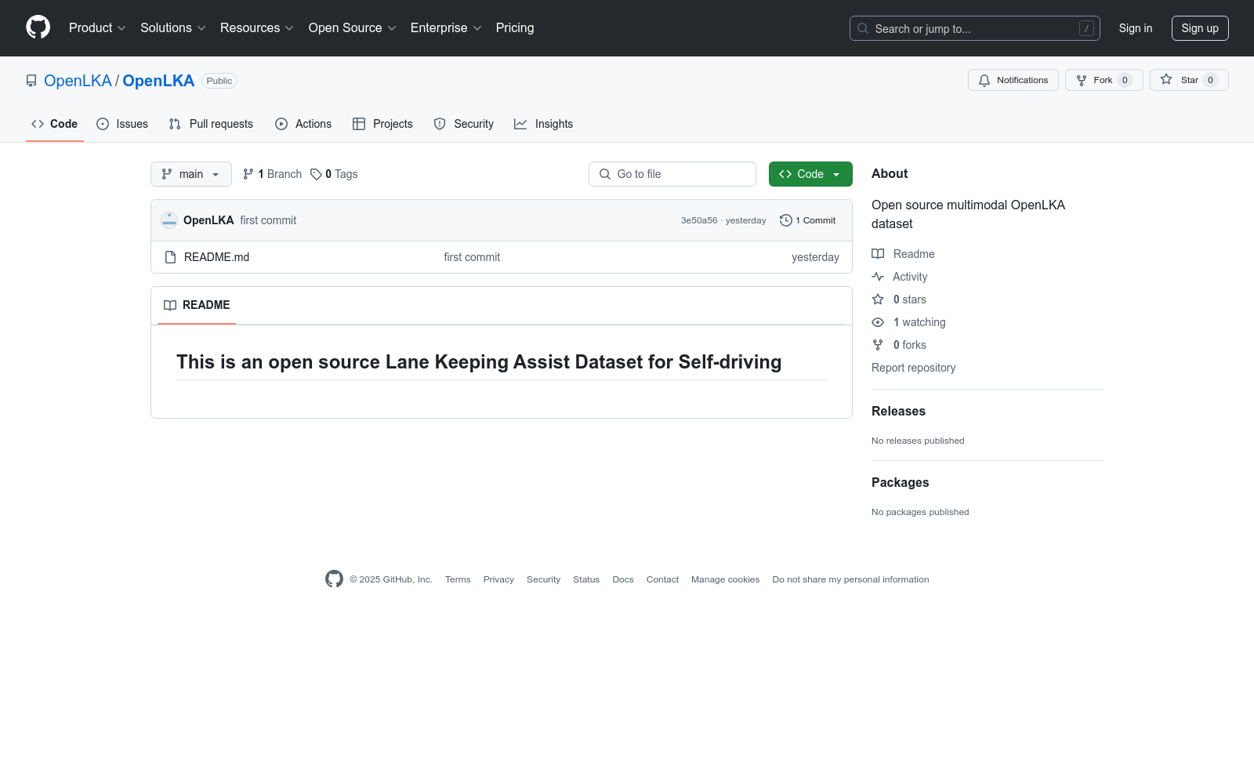Expand the Open Source menu
Screen dimensions: 1254x784
pos(353,28)
